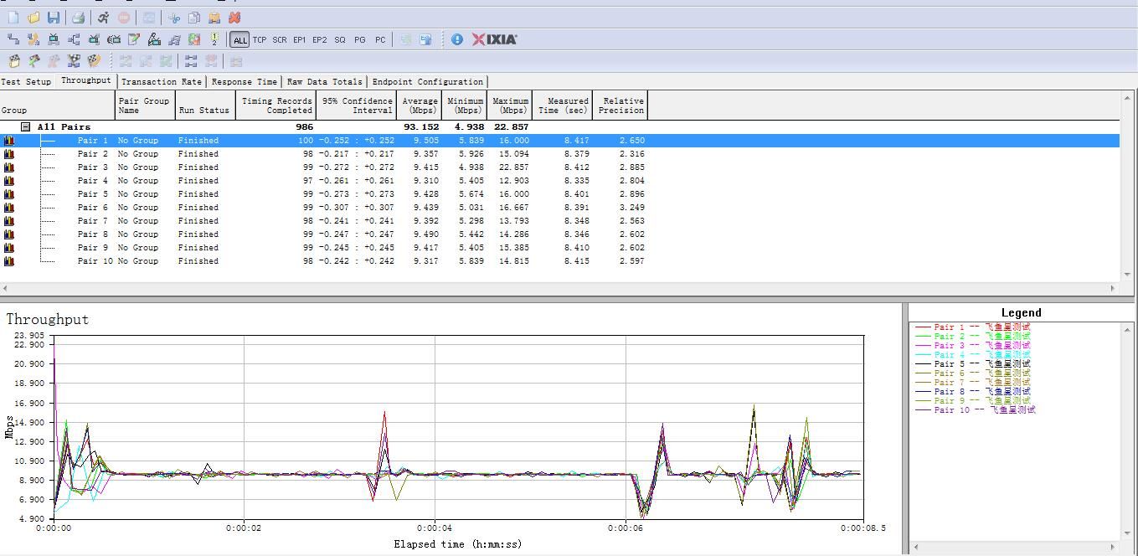Click the red X Delete icon
The image size is (1138, 556).
tap(234, 17)
